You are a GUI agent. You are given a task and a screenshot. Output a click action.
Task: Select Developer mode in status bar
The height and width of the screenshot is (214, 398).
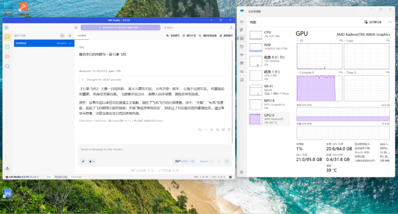77,177
